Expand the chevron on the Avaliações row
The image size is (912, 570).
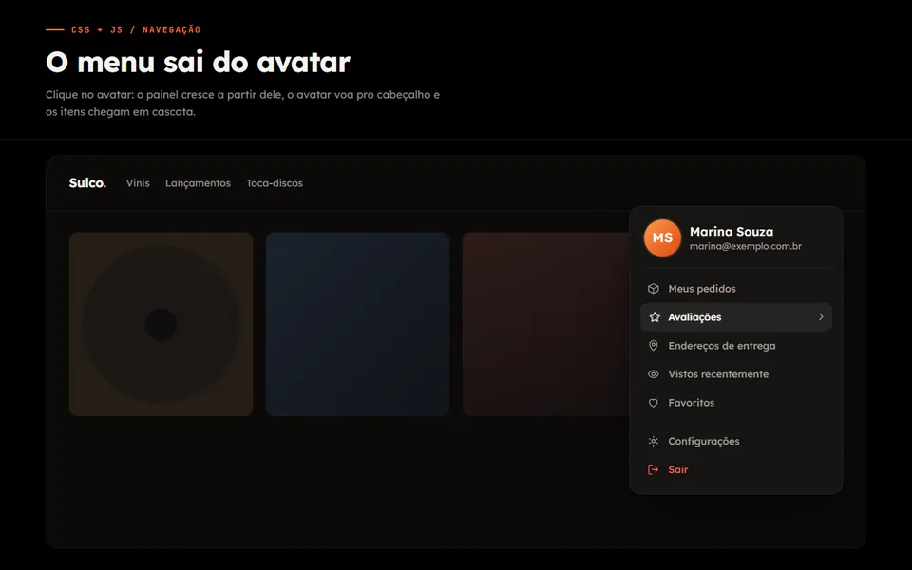tap(821, 317)
